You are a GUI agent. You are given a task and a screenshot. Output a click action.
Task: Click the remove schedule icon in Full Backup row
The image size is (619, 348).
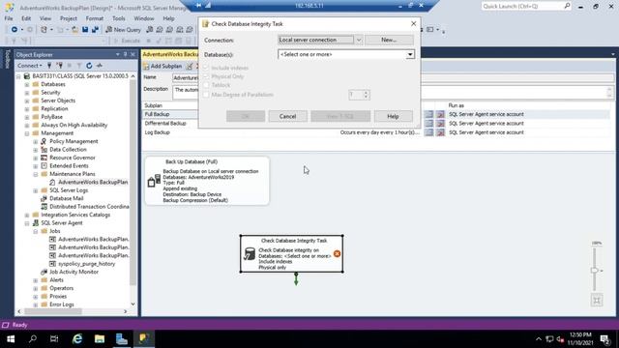440,114
